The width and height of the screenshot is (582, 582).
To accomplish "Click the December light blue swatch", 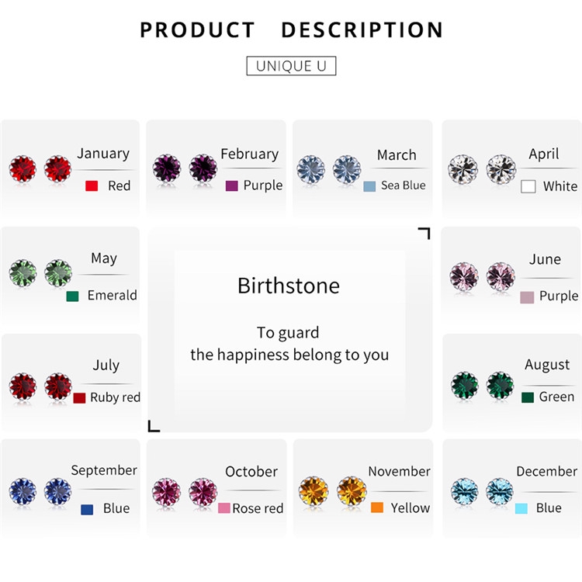I will (x=521, y=508).
